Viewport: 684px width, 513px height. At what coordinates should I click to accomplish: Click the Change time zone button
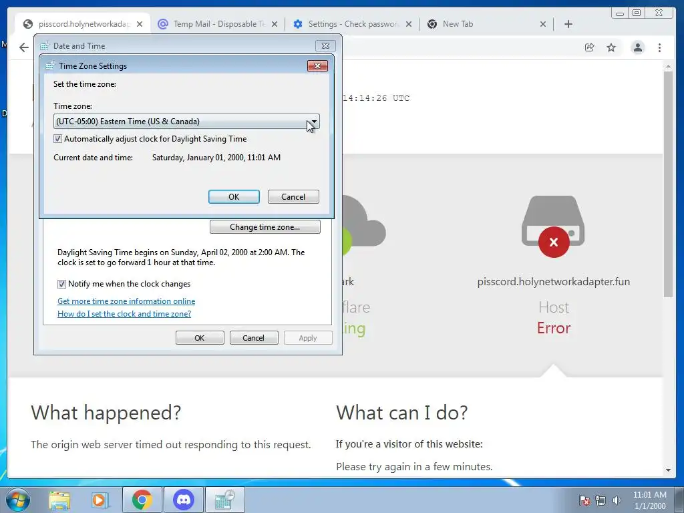tap(265, 227)
